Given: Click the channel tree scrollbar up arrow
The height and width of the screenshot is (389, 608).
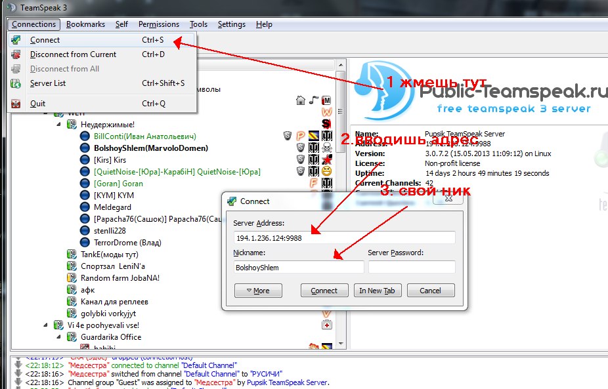Looking at the screenshot, I should tap(341, 65).
